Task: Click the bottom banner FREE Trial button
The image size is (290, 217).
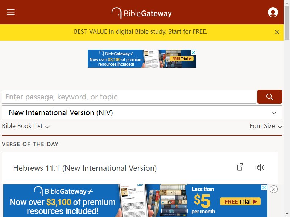Action: tap(240, 201)
